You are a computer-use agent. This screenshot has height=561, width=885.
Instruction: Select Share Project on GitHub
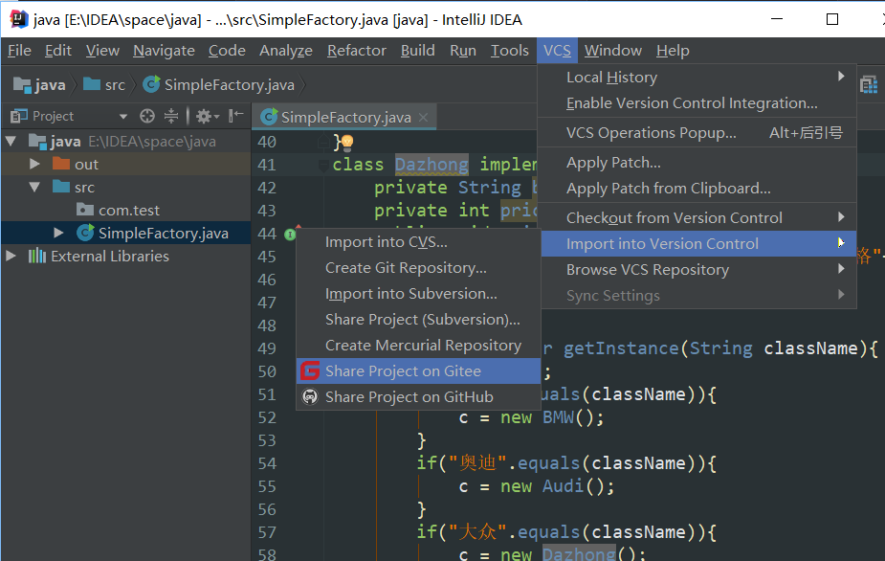(418, 397)
